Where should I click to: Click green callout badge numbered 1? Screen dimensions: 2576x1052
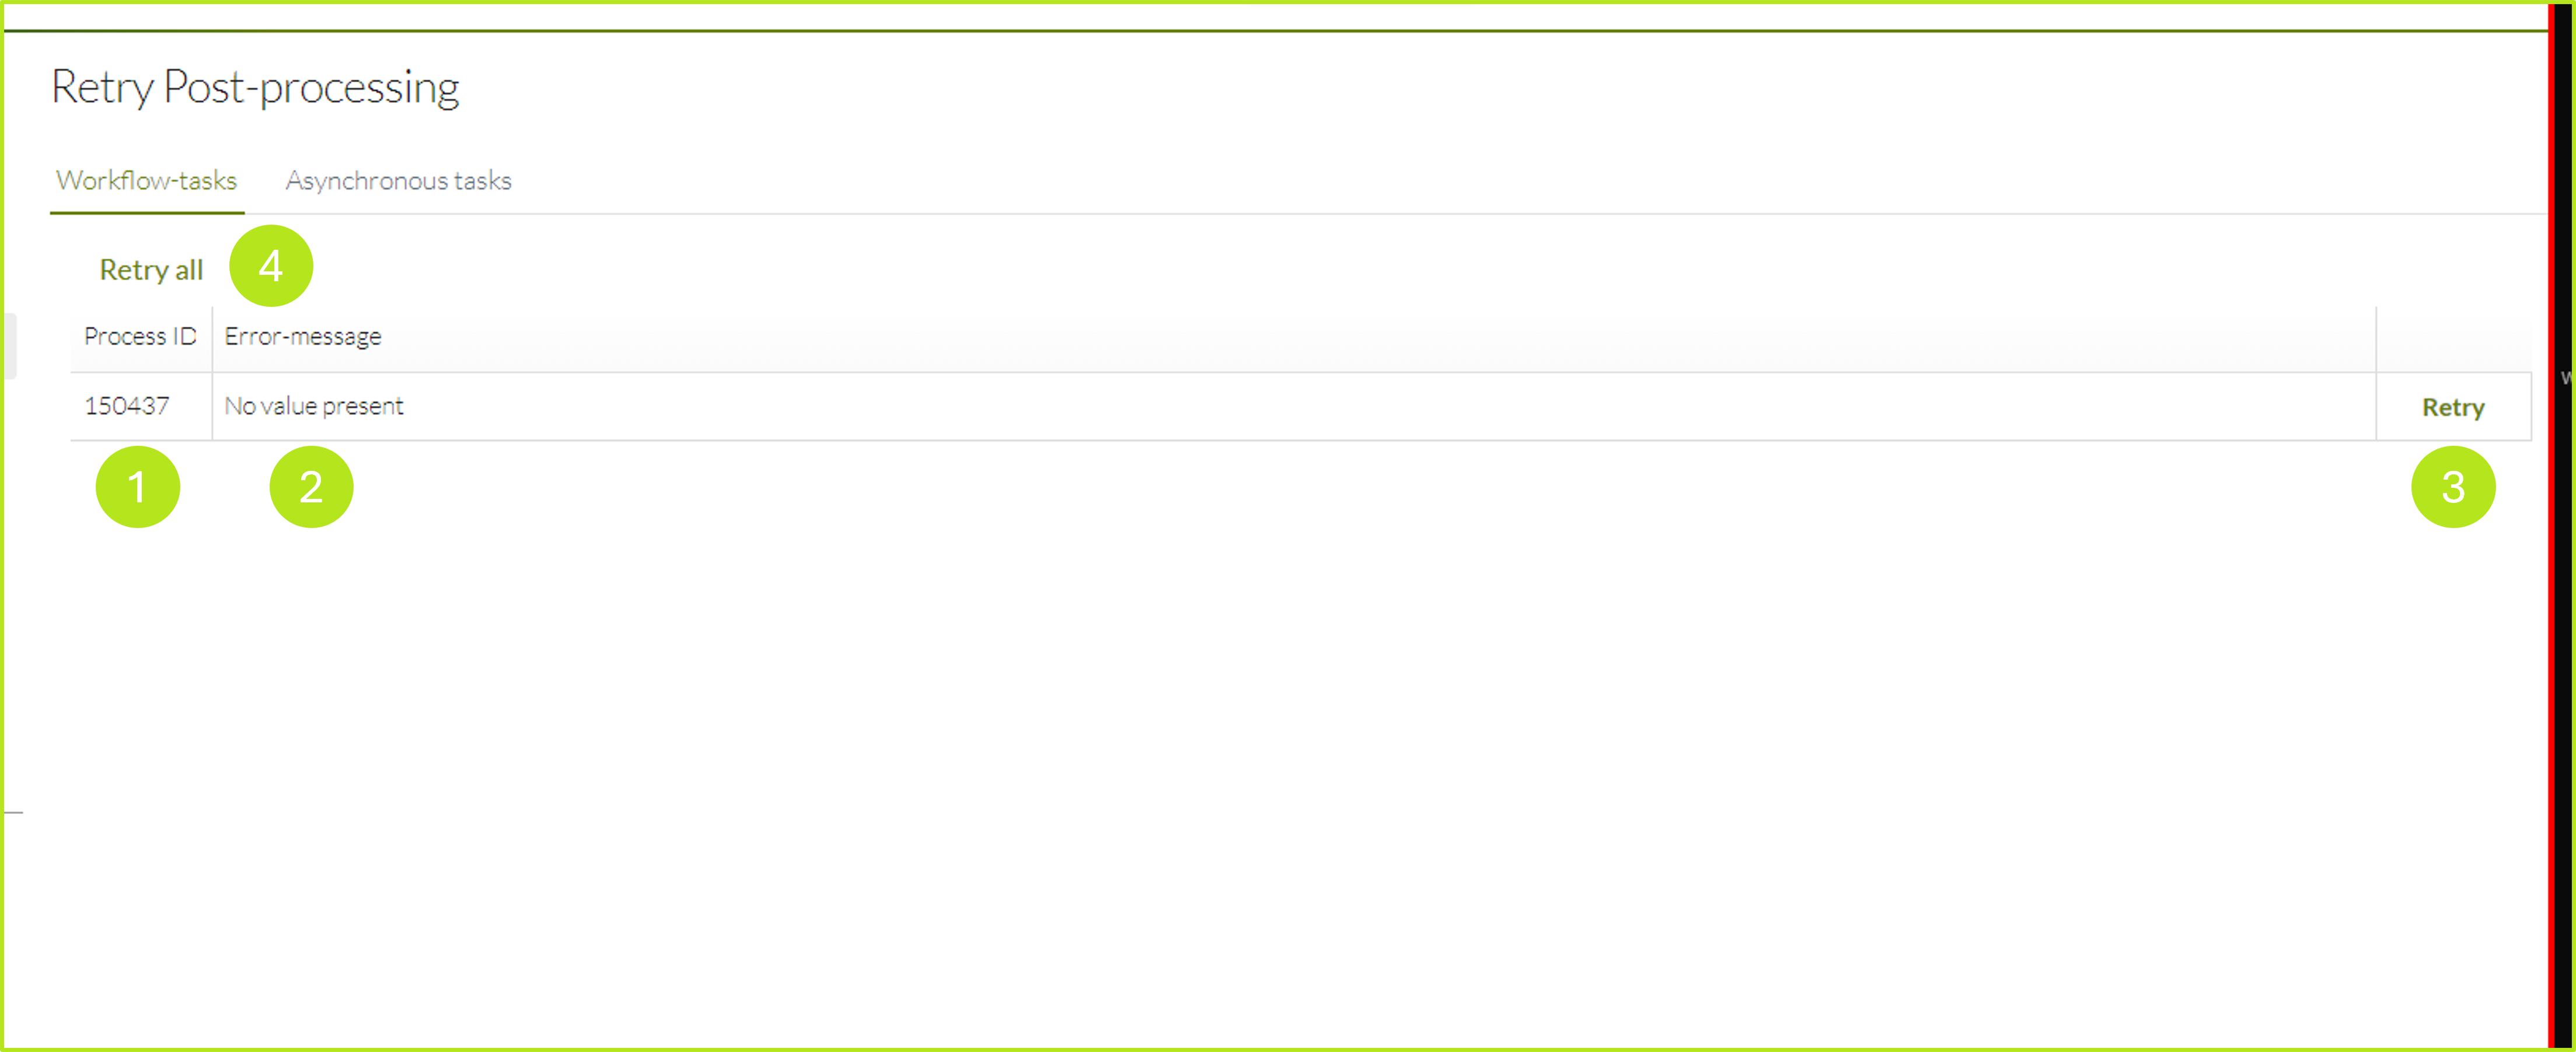coord(138,487)
